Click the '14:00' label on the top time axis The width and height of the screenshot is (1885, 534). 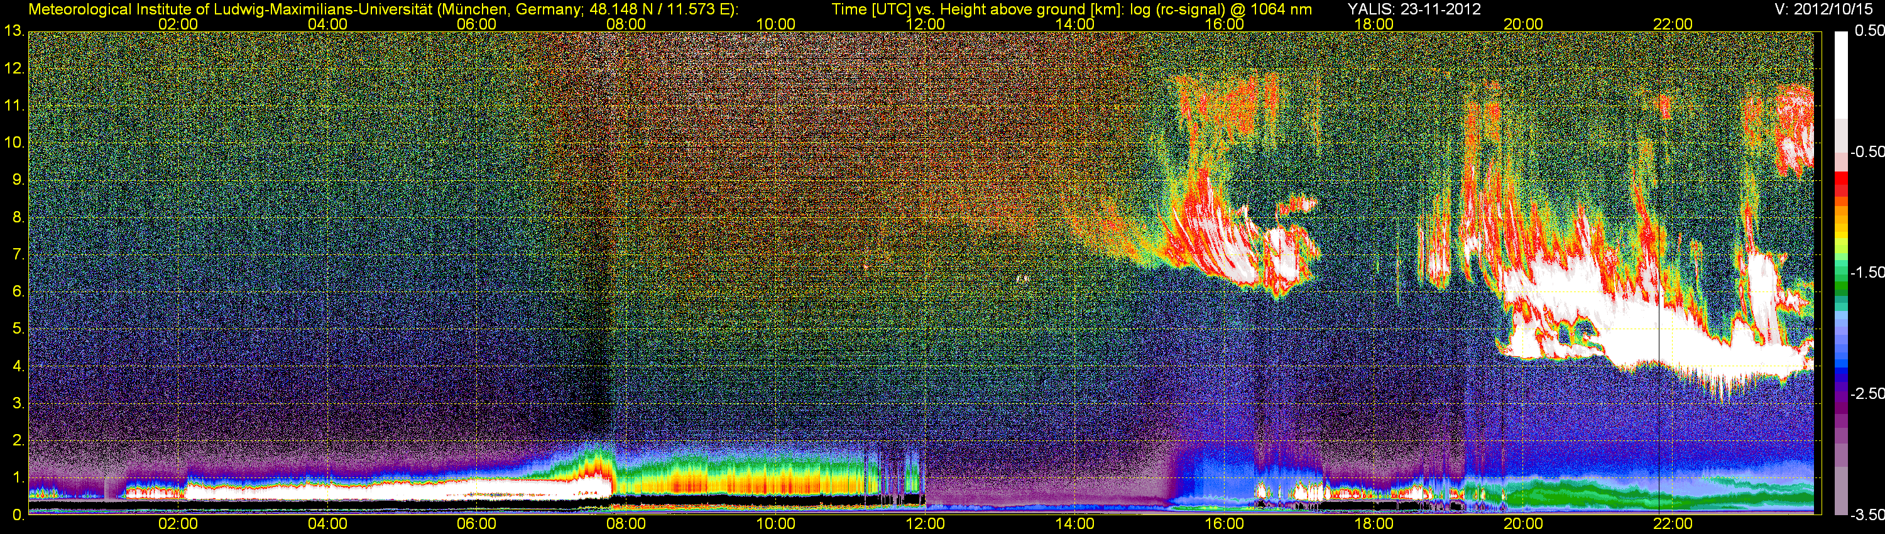point(1074,24)
